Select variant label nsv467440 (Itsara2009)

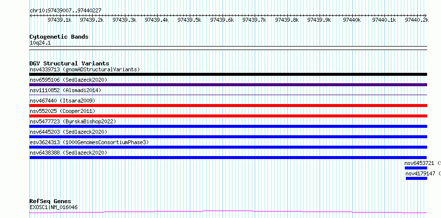click(x=63, y=101)
